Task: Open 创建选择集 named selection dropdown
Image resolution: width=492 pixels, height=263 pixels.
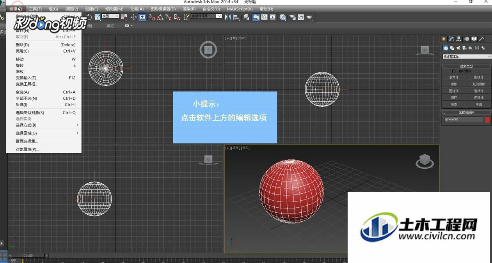Action: pyautogui.click(x=206, y=16)
